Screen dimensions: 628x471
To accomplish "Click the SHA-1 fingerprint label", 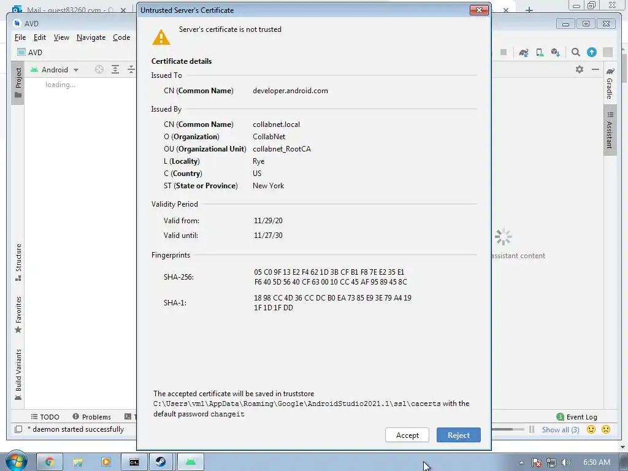I will point(175,303).
